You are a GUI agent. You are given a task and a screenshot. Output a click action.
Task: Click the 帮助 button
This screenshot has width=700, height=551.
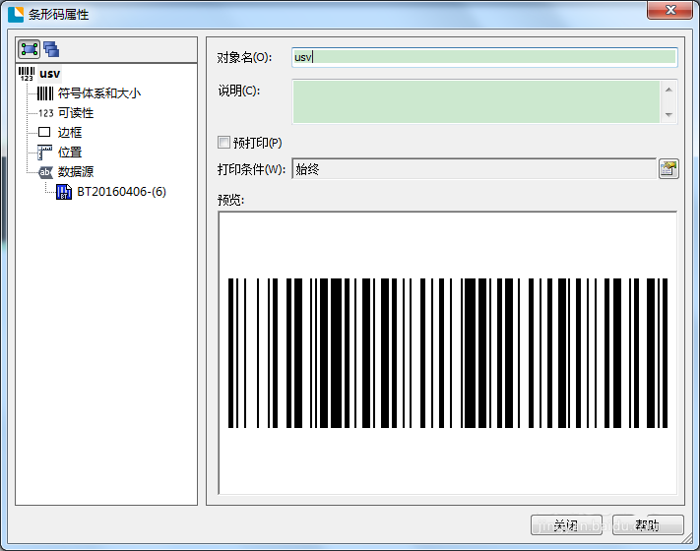coord(648,525)
